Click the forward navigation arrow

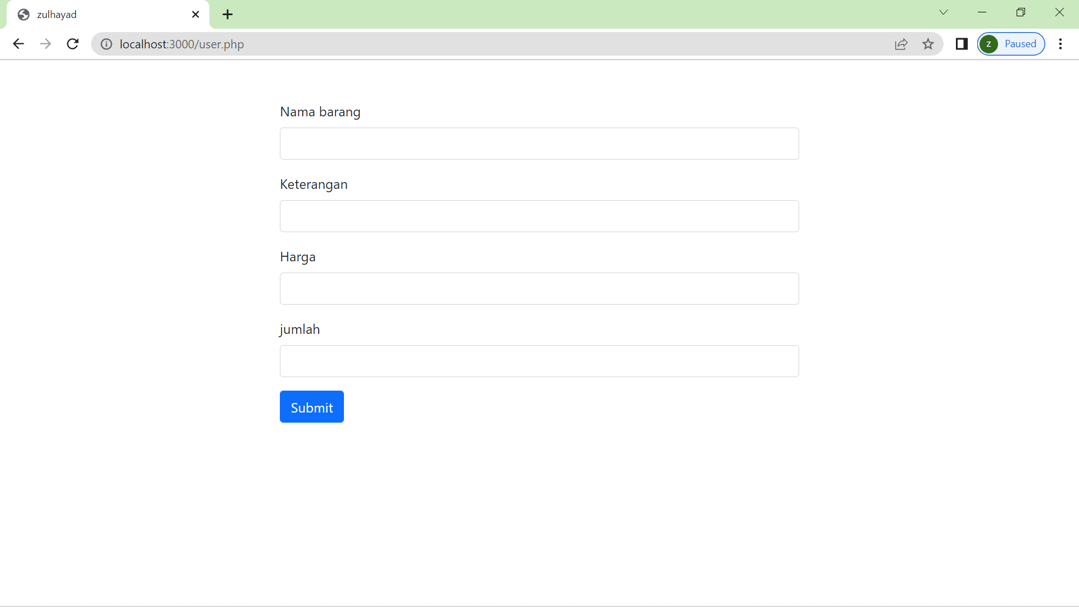pos(46,44)
